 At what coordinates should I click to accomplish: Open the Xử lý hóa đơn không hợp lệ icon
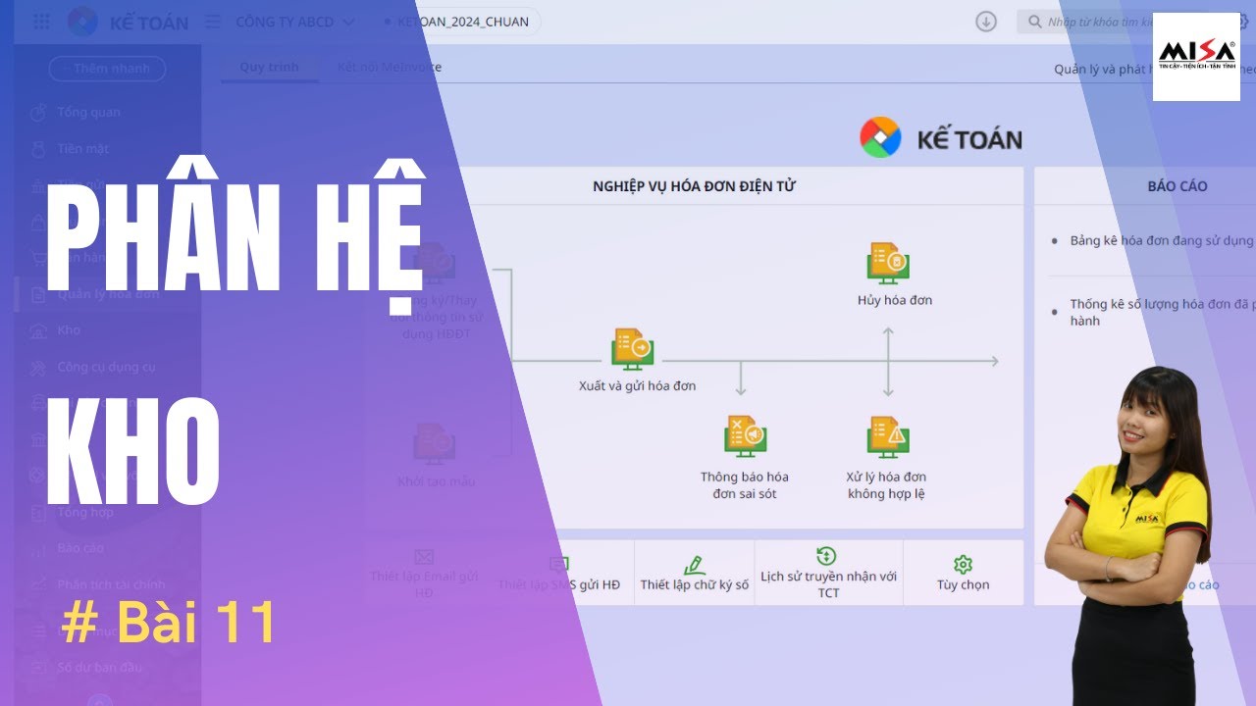(888, 437)
